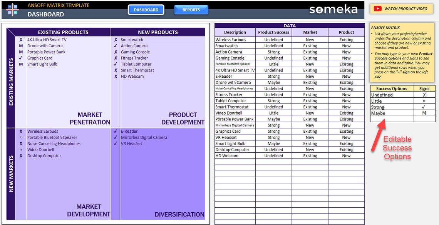
Task: Click the Diversification quadrant label
Action: [x=179, y=214]
